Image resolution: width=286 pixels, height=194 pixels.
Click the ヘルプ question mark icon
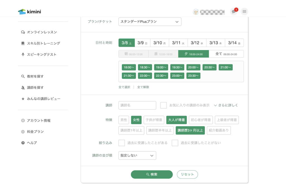[x=23, y=143]
